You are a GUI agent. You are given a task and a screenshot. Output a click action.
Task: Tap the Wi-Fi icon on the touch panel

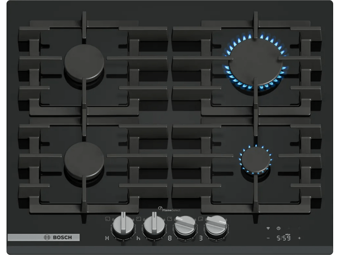tap(268, 228)
